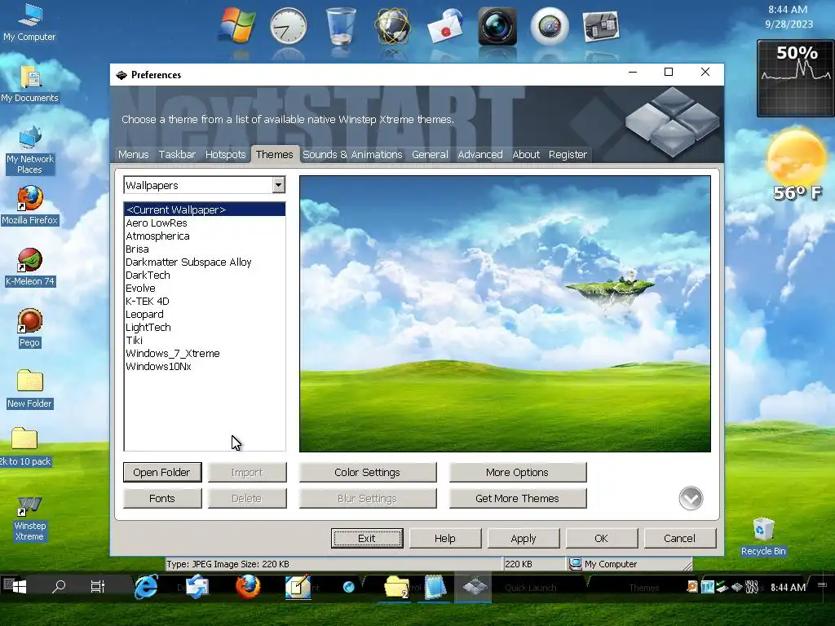
Task: Open the Sounds & Animations tab
Action: coord(352,154)
